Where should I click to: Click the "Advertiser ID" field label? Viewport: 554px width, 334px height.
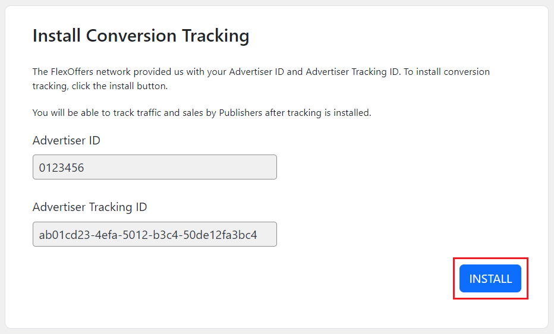tap(67, 141)
